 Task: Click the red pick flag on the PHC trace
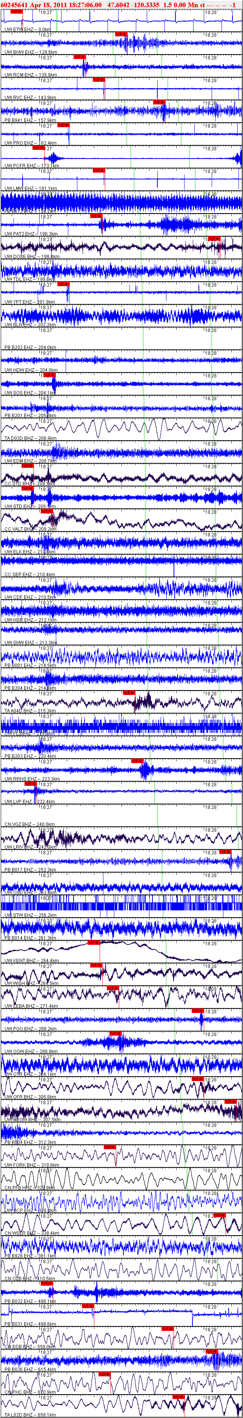click(x=104, y=1374)
